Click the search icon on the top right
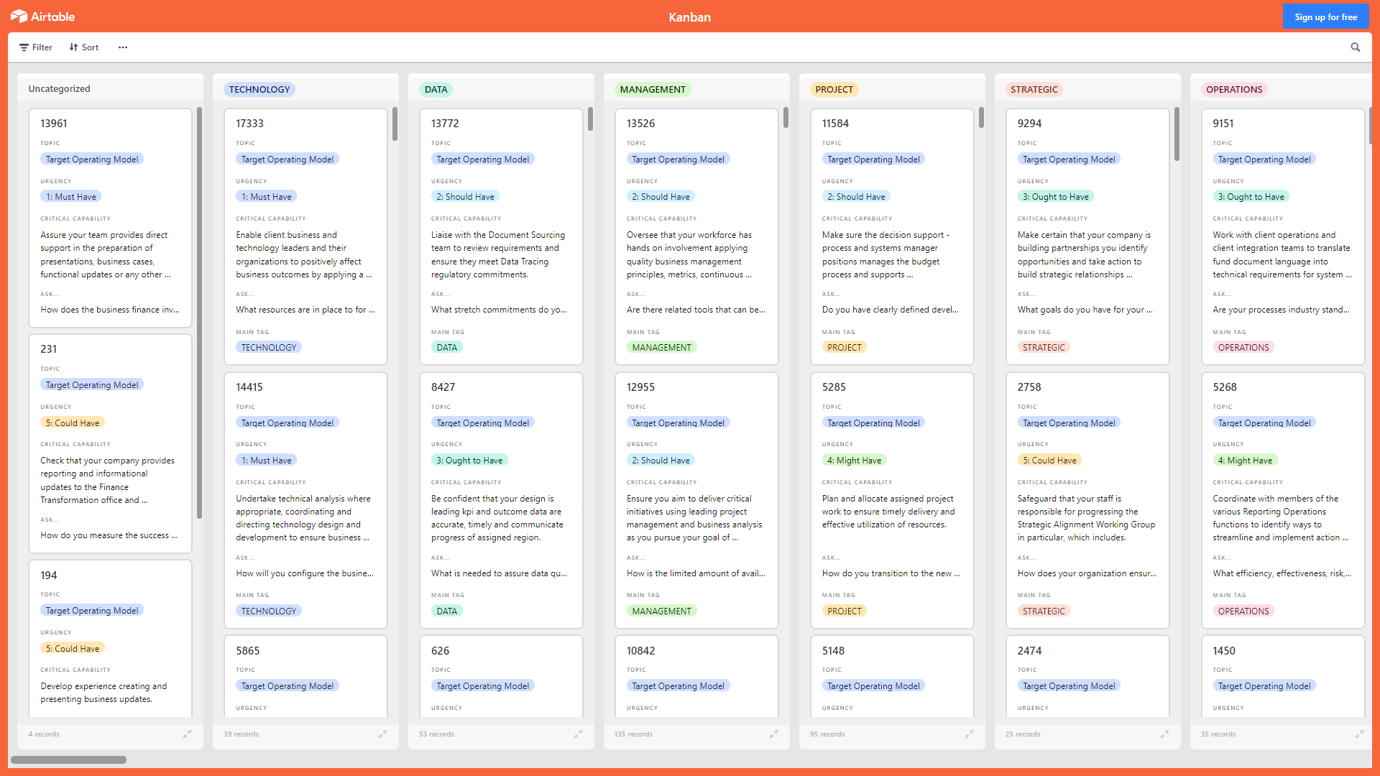Screen dimensions: 1380x776 (x=1356, y=47)
